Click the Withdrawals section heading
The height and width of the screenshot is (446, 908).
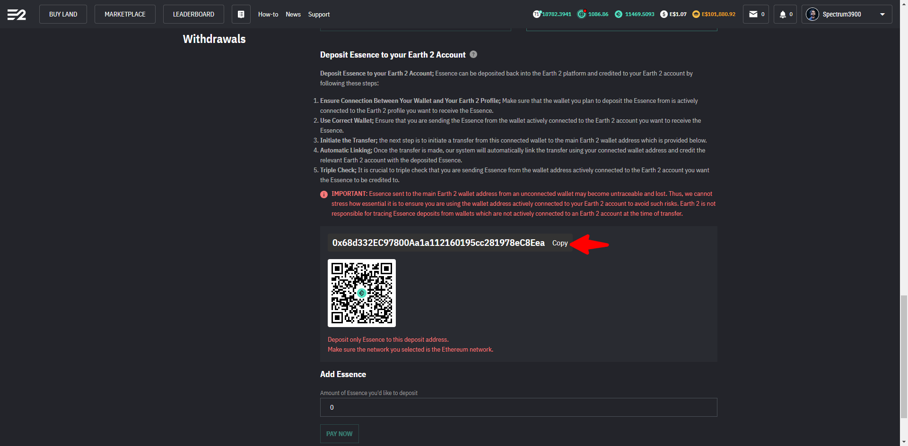214,39
